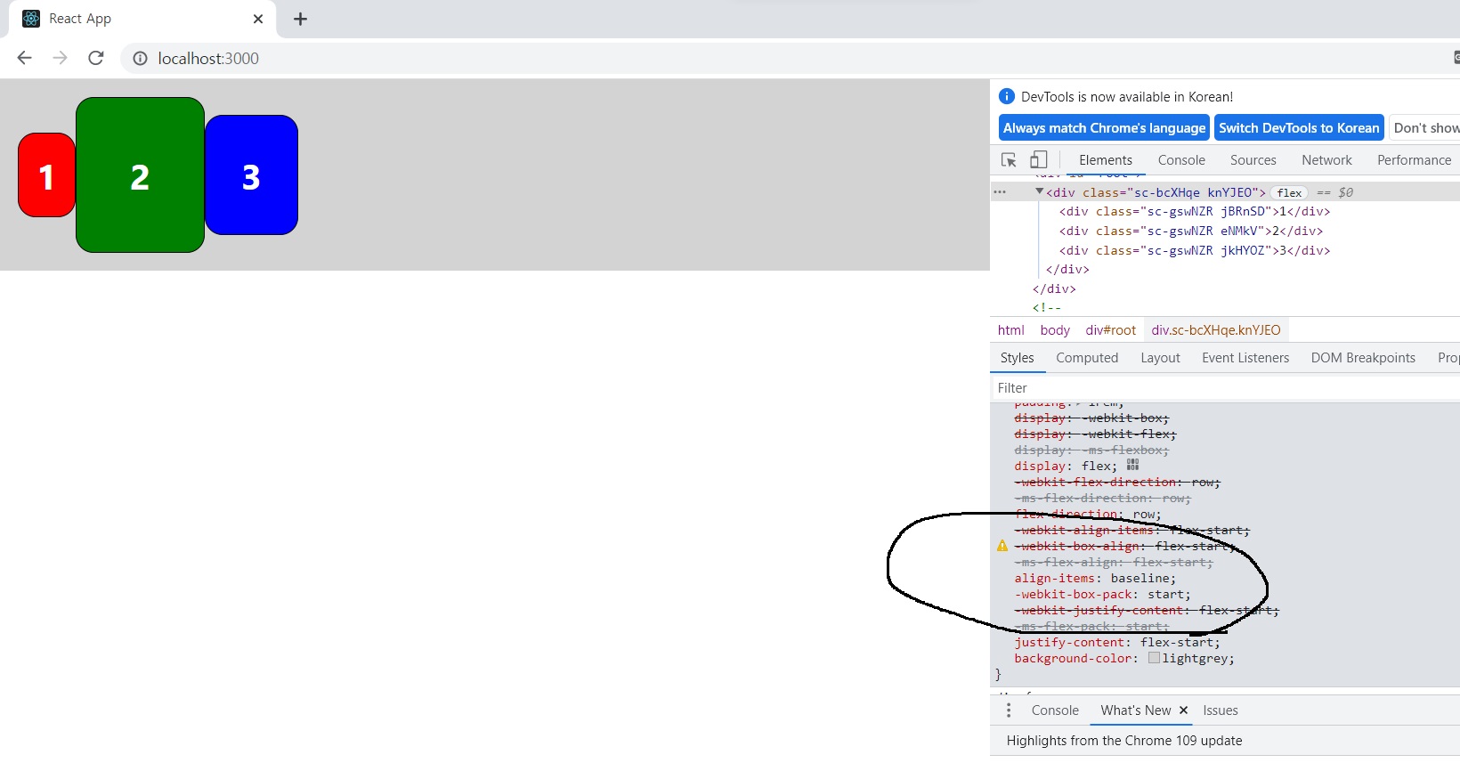Select the Layout sidebar tab
This screenshot has width=1460, height=763.
pos(1160,358)
